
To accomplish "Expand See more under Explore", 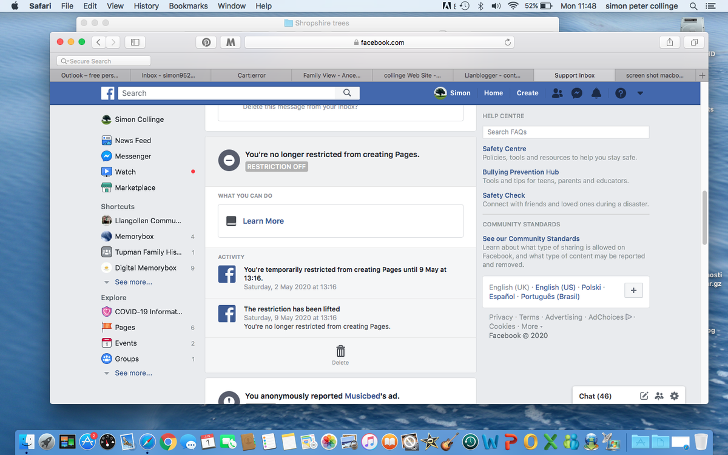I will point(133,373).
